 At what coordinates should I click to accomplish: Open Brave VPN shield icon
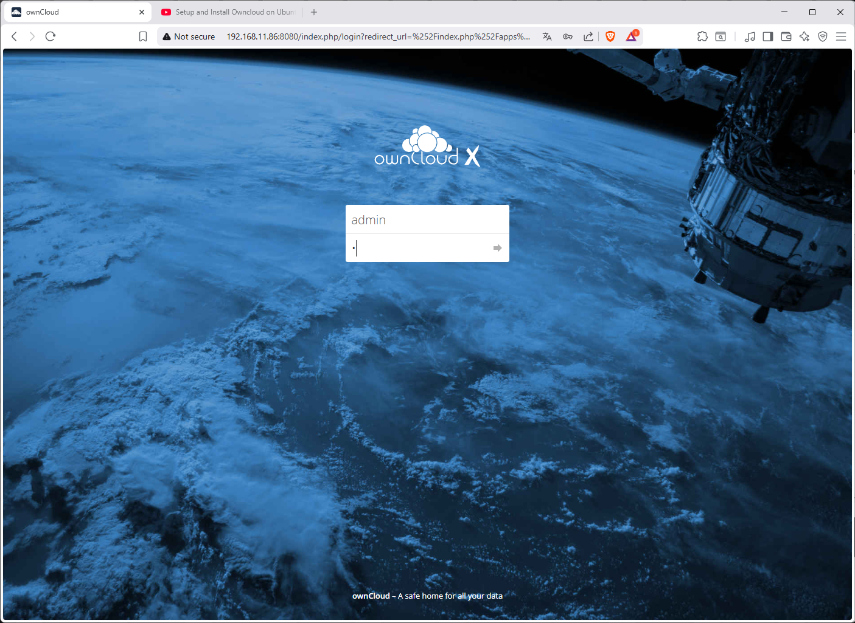tap(823, 36)
